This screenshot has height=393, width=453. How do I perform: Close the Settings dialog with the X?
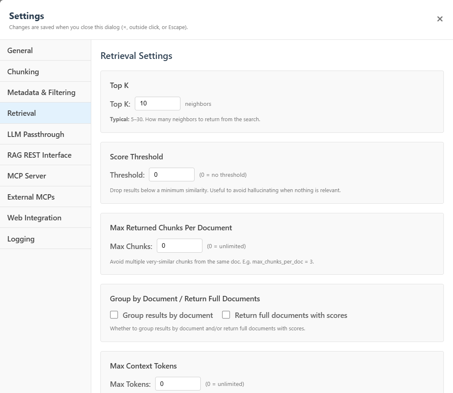pos(440,19)
